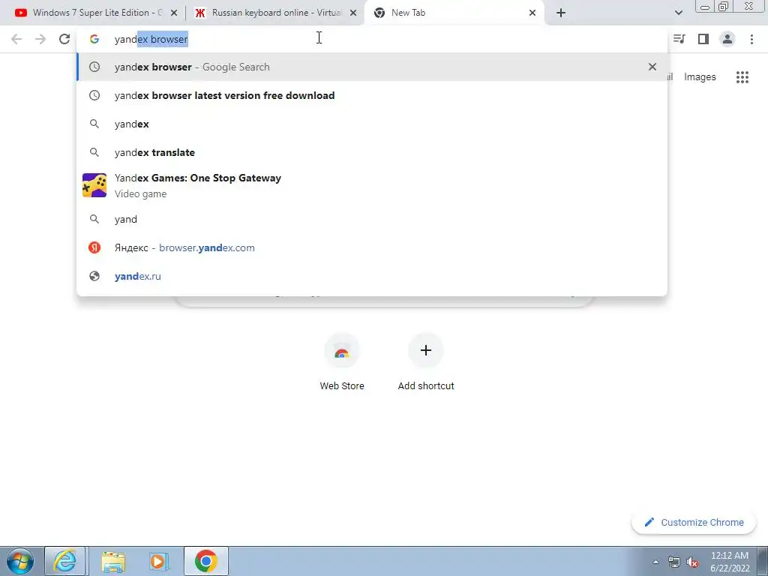Launch Windows Media Player from taskbar

click(159, 561)
